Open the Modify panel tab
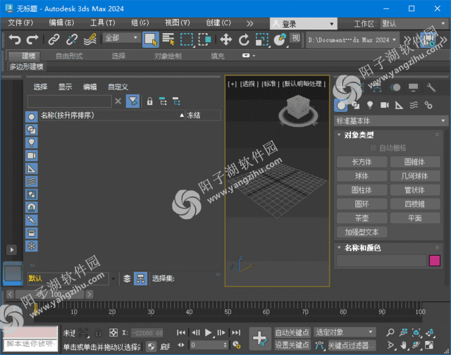The width and height of the screenshot is (451, 355). coord(359,87)
